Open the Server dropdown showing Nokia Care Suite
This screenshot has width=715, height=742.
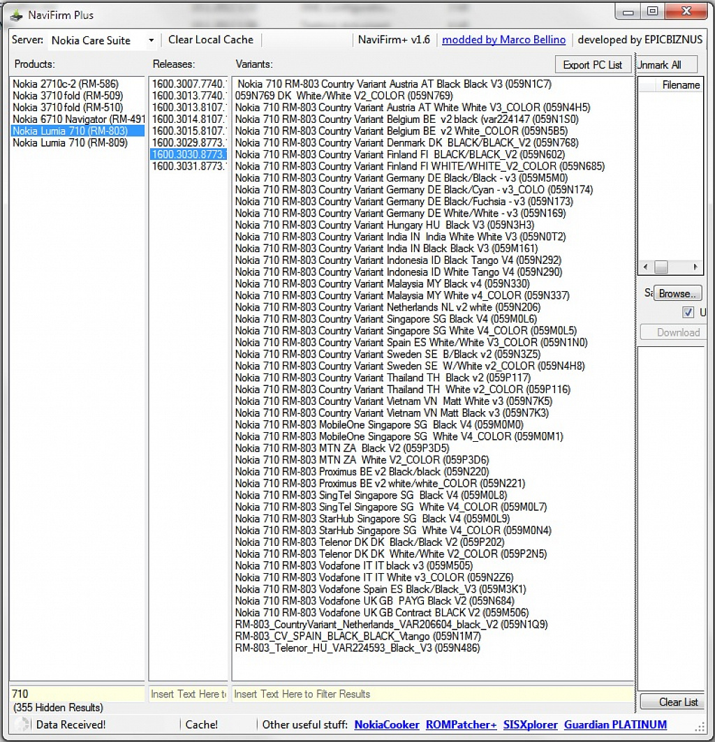pyautogui.click(x=102, y=40)
